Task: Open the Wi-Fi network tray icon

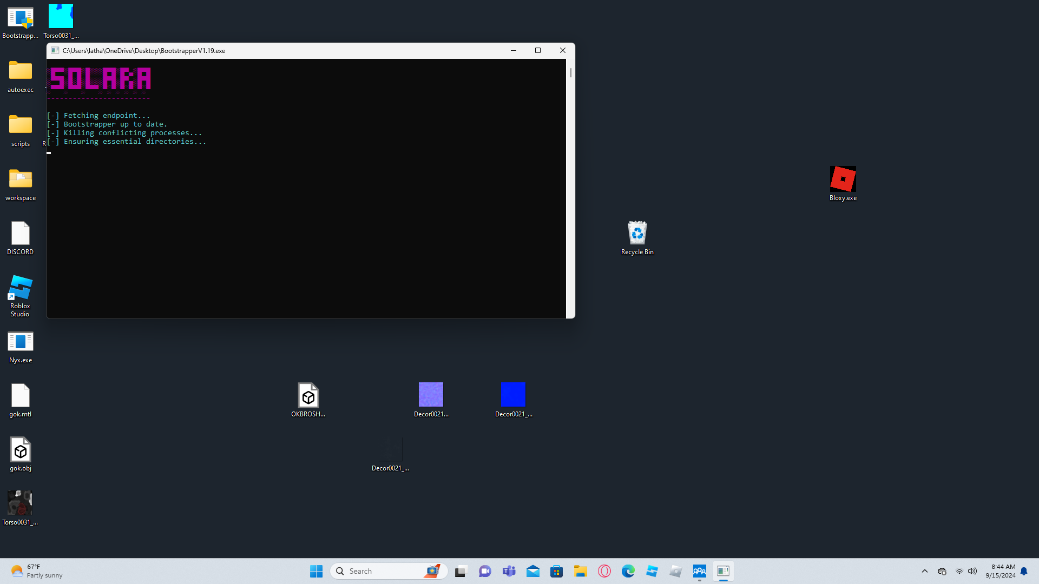Action: tap(959, 571)
